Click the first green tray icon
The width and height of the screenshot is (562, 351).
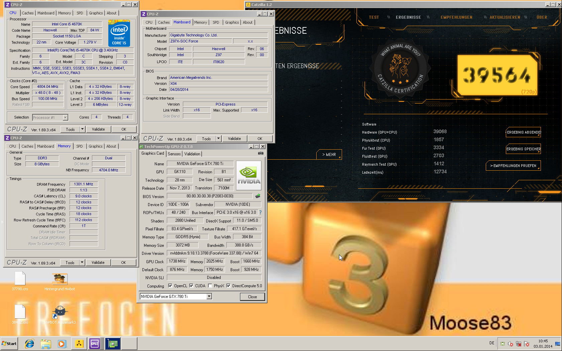click(502, 344)
